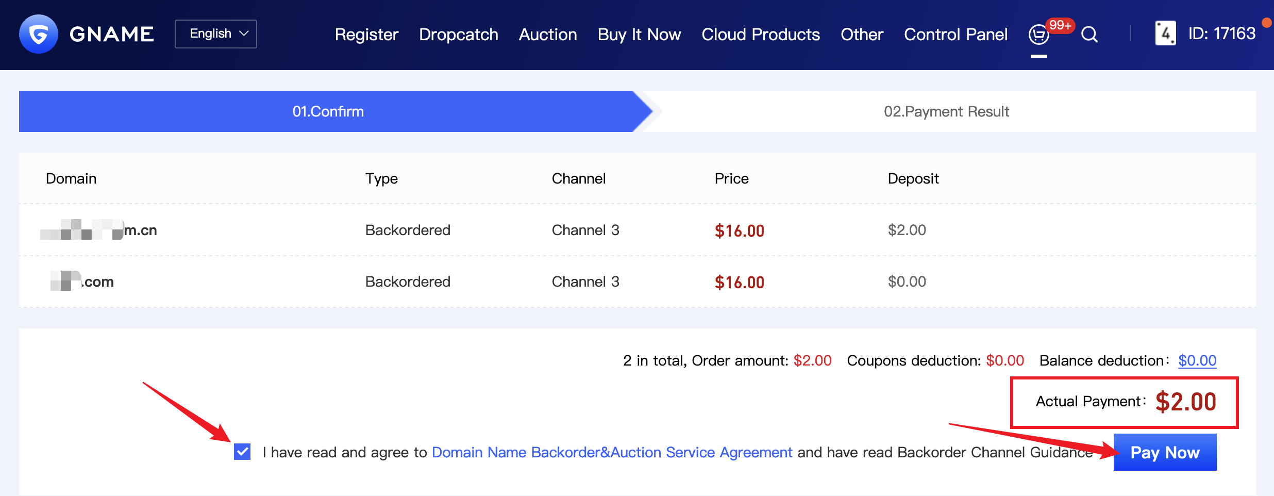Click the orange notification dot
Viewport: 1274px width, 496px height.
(x=1266, y=23)
